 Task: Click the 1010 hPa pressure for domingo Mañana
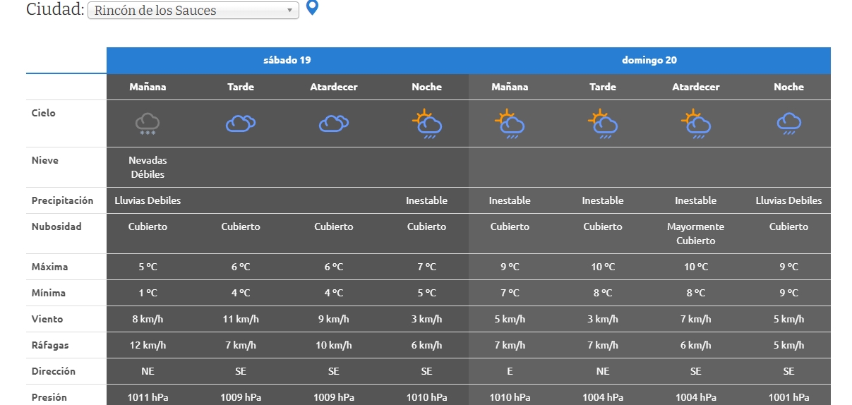(x=510, y=397)
